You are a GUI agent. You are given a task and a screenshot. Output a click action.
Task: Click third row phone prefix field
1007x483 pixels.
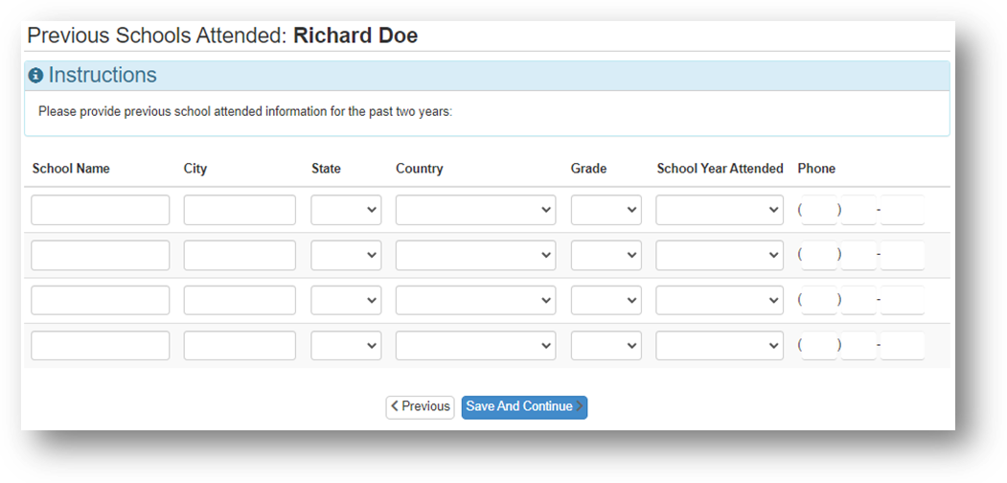(858, 300)
